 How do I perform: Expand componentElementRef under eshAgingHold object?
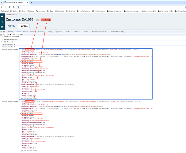(x=21, y=55)
